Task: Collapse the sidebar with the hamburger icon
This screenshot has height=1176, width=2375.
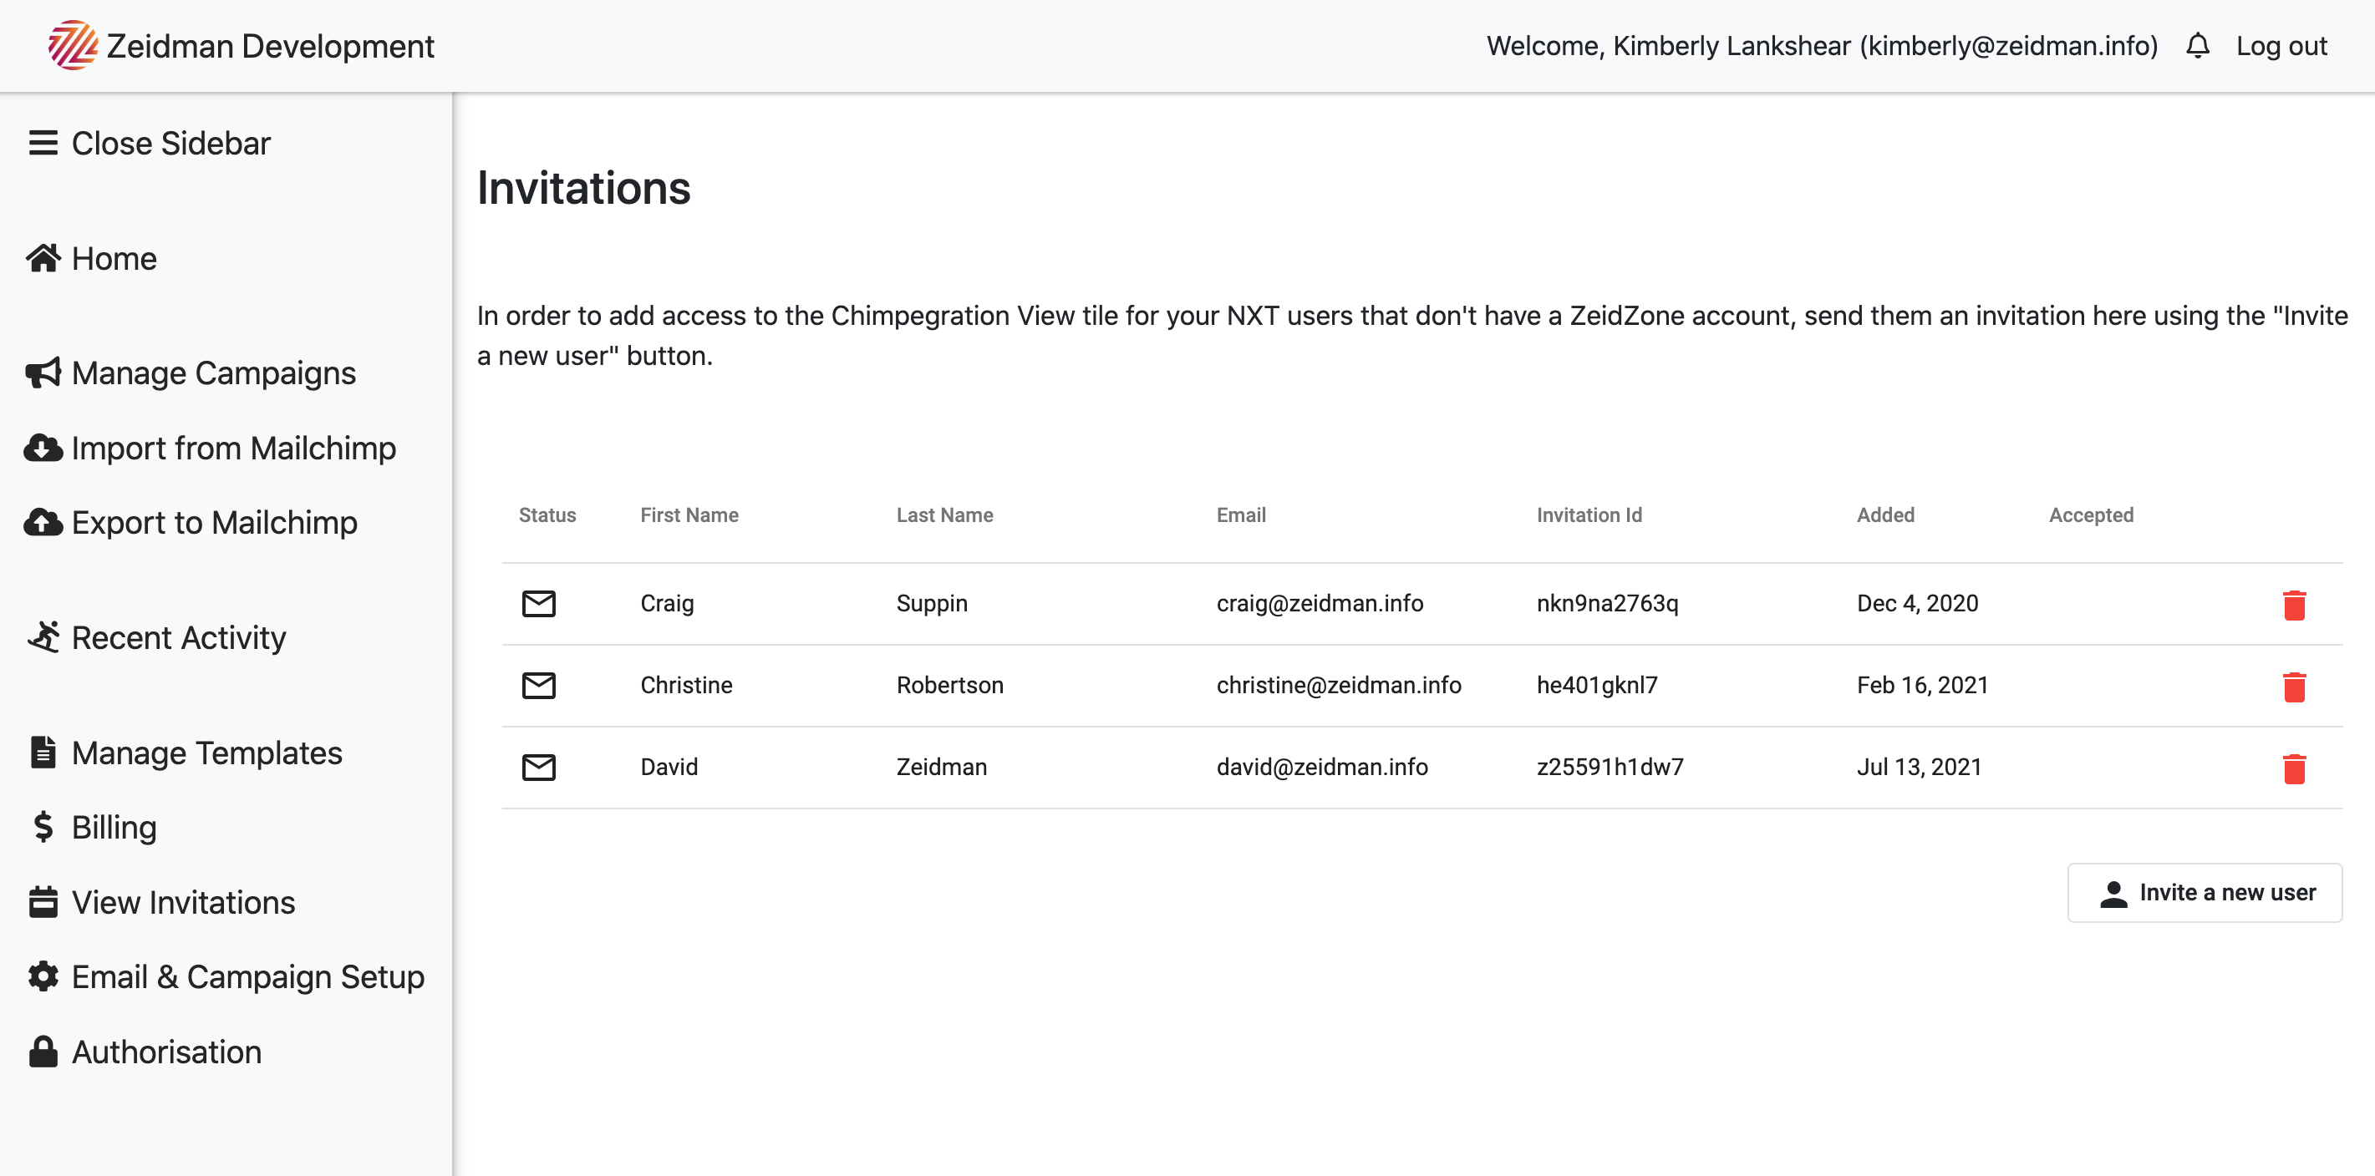Action: 43,143
